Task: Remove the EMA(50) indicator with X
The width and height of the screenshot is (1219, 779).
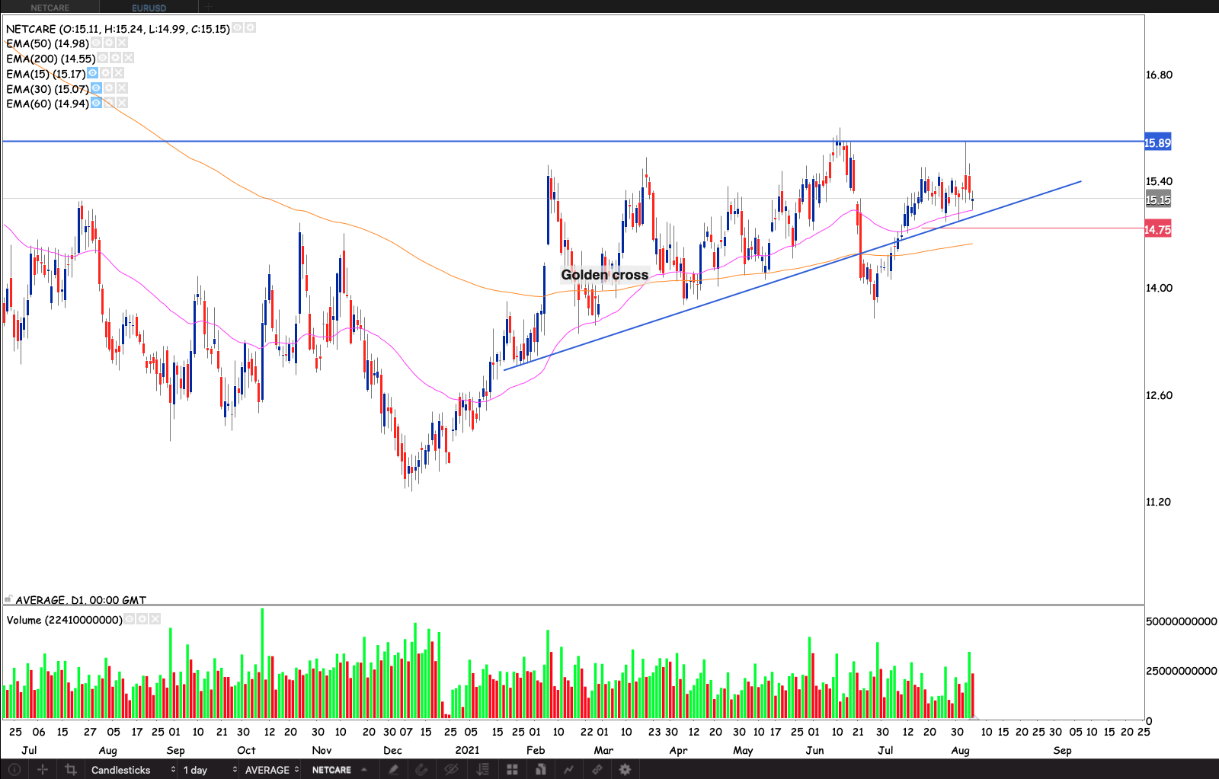Action: pyautogui.click(x=122, y=43)
